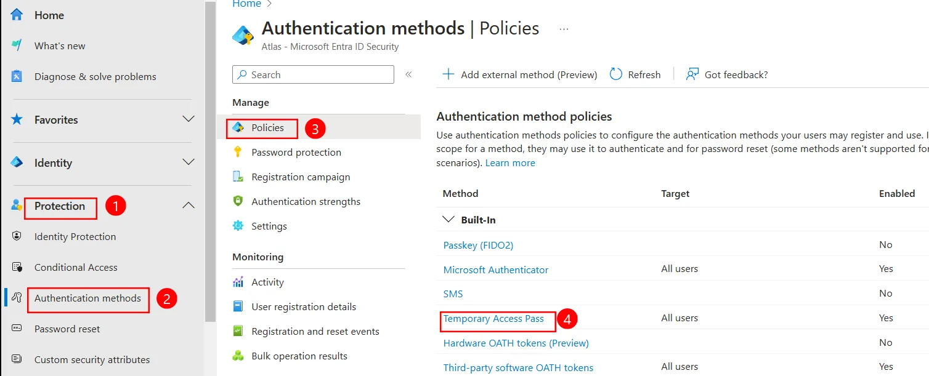The image size is (929, 376).
Task: Open Registration campaign under Manage
Action: pos(301,177)
